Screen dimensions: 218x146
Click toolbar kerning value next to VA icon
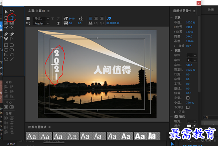(x=70, y=23)
